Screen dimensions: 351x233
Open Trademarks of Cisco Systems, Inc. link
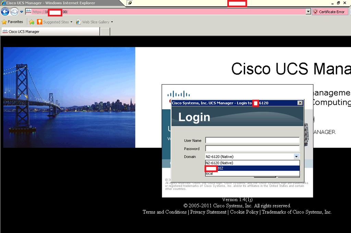[296, 212]
